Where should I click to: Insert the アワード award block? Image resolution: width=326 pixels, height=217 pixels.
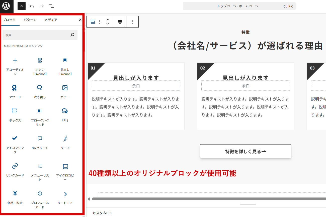click(15, 91)
